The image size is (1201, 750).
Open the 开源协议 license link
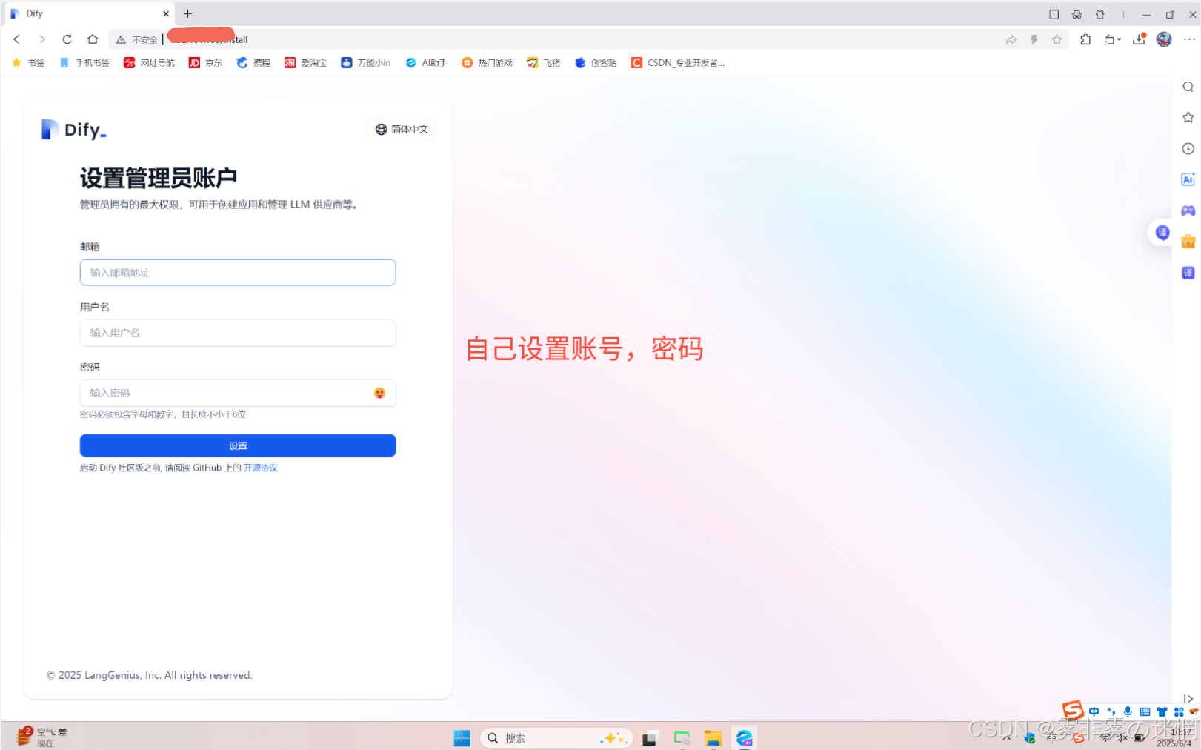click(x=261, y=468)
